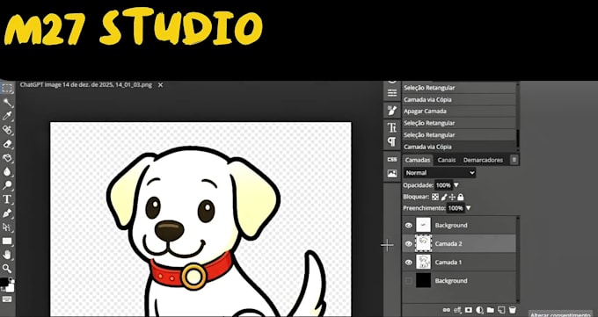Open the foreground black color swatch
This screenshot has height=317, width=598.
click(4, 283)
